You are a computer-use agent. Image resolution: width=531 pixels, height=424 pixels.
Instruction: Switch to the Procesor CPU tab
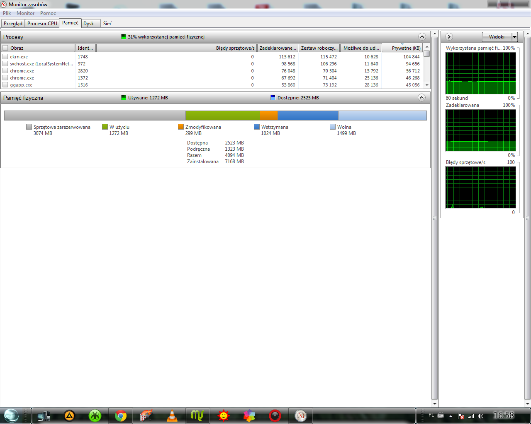[x=42, y=24]
